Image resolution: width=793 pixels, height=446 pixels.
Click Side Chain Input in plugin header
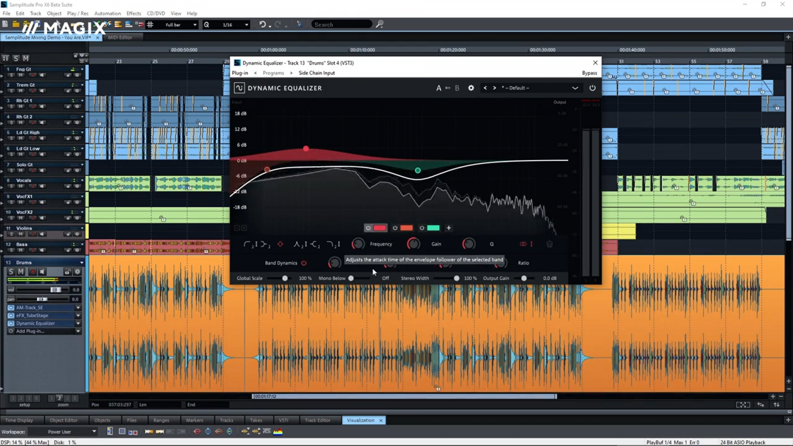316,73
